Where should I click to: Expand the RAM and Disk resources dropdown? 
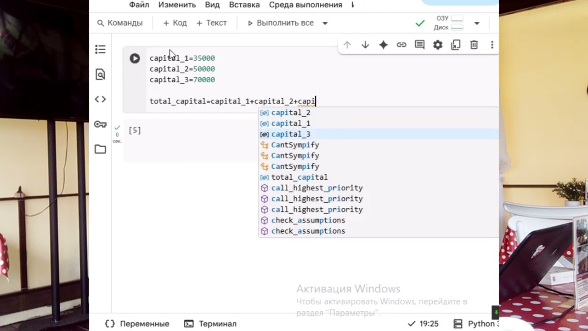pyautogui.click(x=477, y=23)
